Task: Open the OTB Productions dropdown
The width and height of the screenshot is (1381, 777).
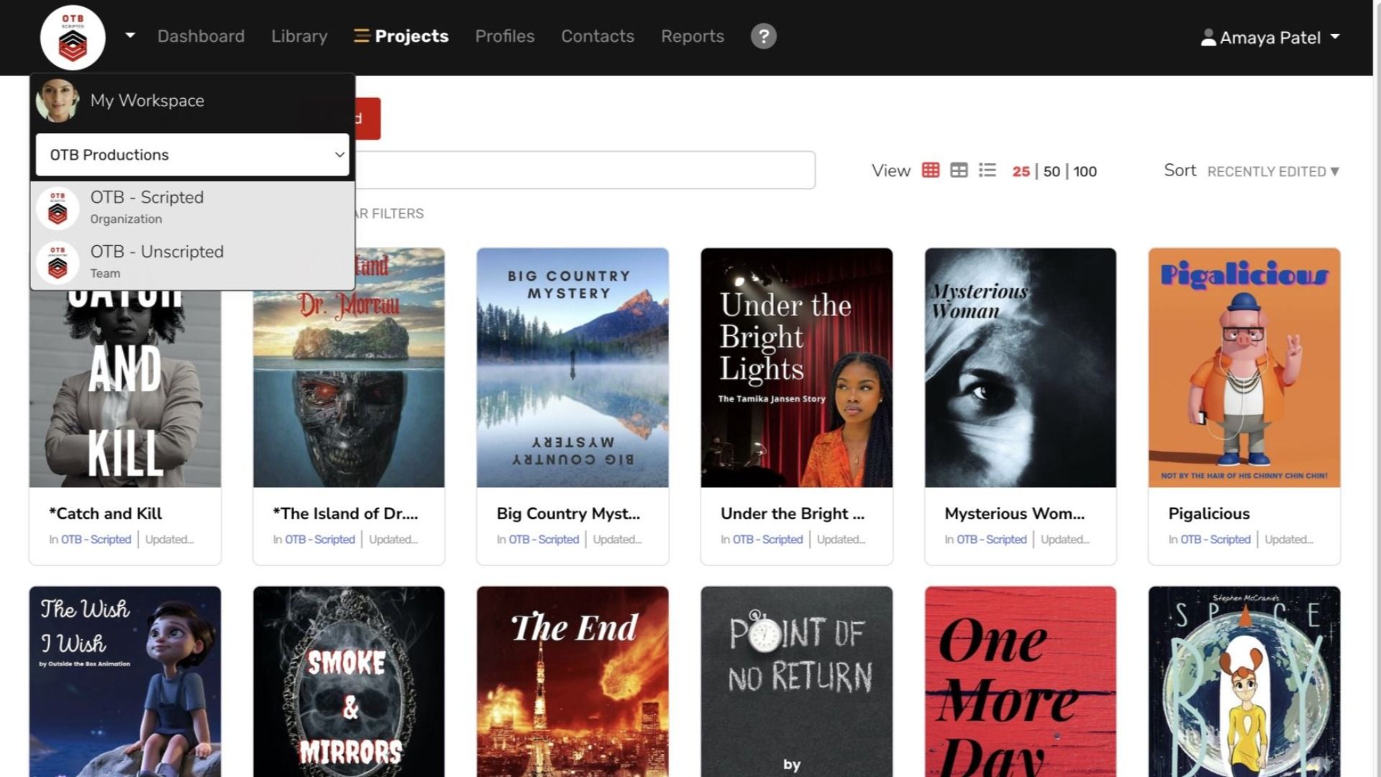Action: coord(192,155)
